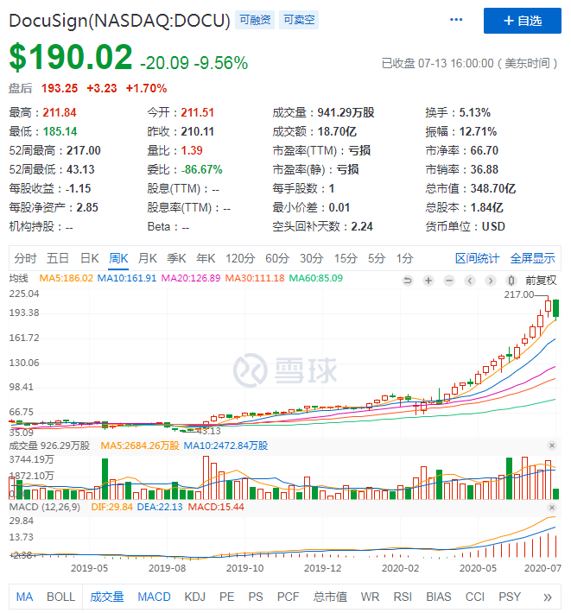Turn on the PSY indicator

click(x=510, y=597)
